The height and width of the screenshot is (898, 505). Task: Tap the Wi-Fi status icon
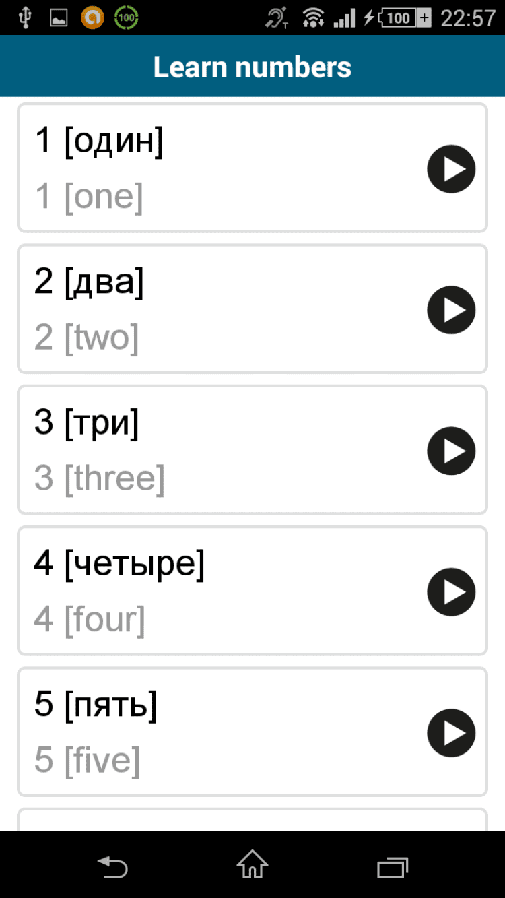pos(312,18)
